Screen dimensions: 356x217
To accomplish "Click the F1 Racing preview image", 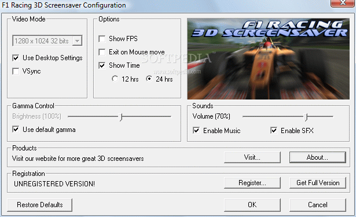I will (269, 59).
